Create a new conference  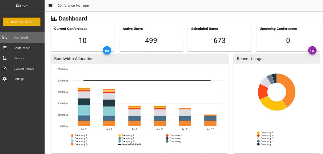point(22,22)
